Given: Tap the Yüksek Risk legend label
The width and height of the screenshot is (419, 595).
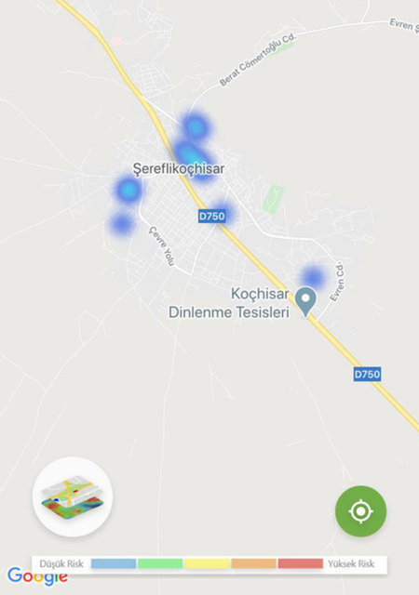Looking at the screenshot, I should pos(351,563).
